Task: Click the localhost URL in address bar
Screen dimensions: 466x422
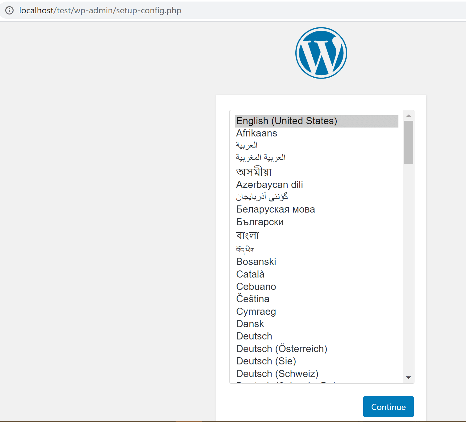Action: (100, 10)
